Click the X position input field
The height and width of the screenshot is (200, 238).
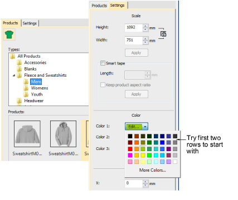134,183
